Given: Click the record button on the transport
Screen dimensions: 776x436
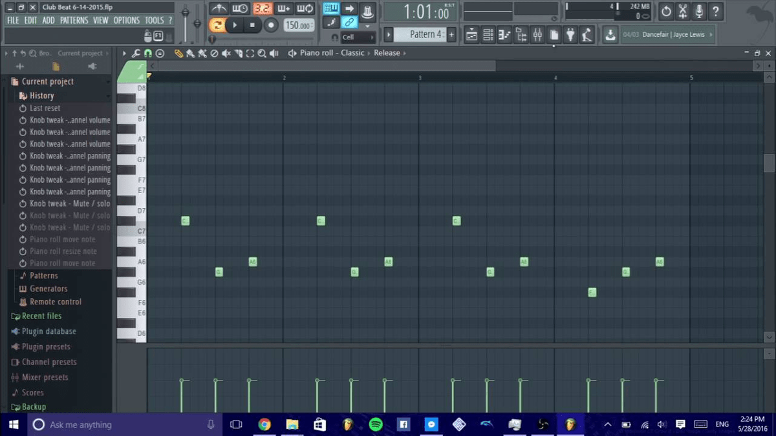Looking at the screenshot, I should (x=270, y=25).
